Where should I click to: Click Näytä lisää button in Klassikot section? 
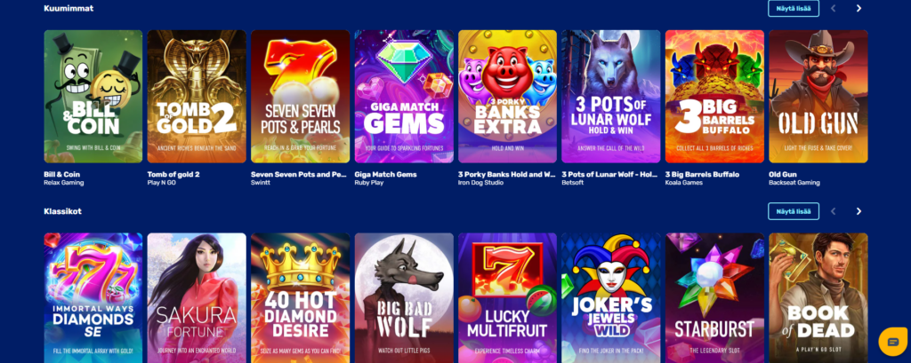[793, 211]
